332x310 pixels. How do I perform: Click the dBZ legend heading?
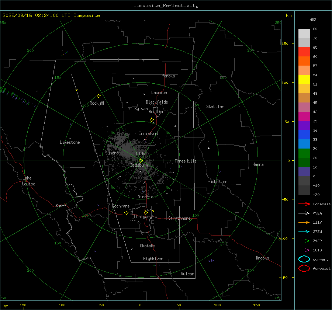[x=313, y=20]
